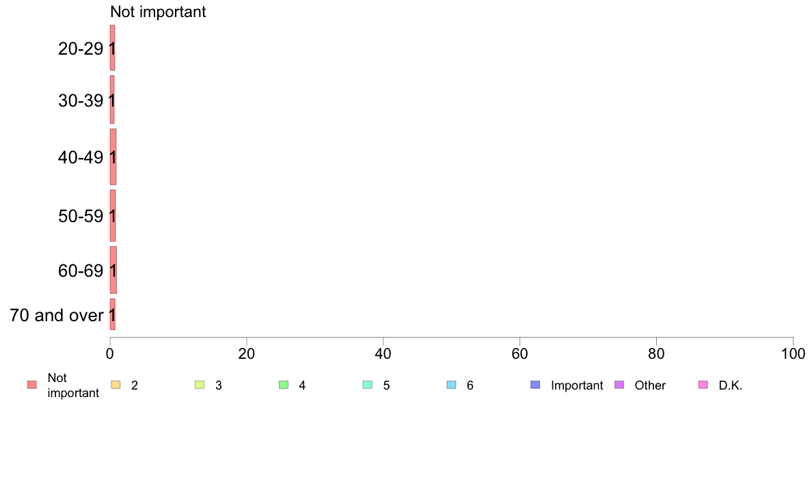Click the D.K. legend label text
The image size is (812, 503).
(730, 385)
